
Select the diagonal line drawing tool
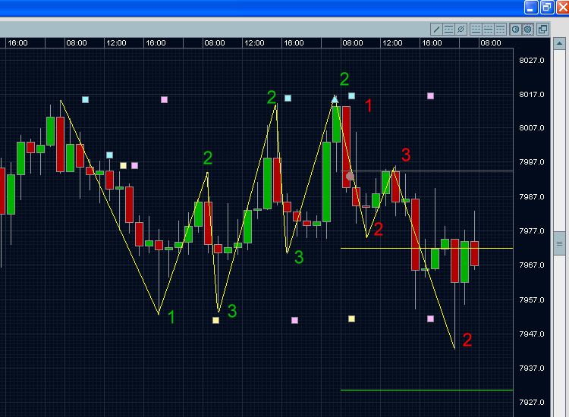tap(436, 29)
